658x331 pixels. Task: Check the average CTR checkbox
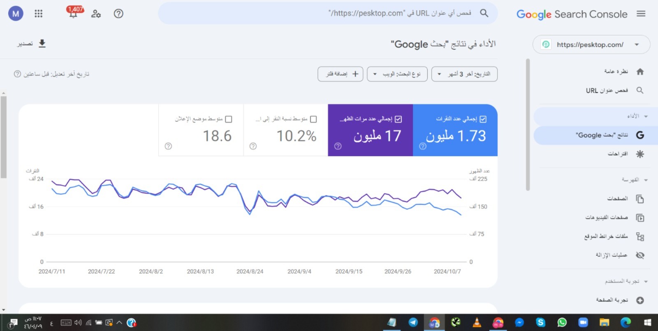pyautogui.click(x=313, y=119)
